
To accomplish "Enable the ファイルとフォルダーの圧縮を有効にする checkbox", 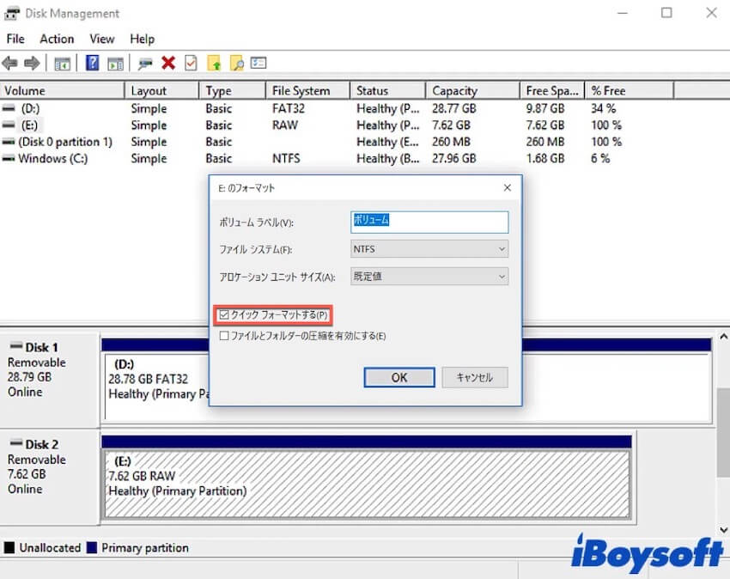I will tap(225, 336).
